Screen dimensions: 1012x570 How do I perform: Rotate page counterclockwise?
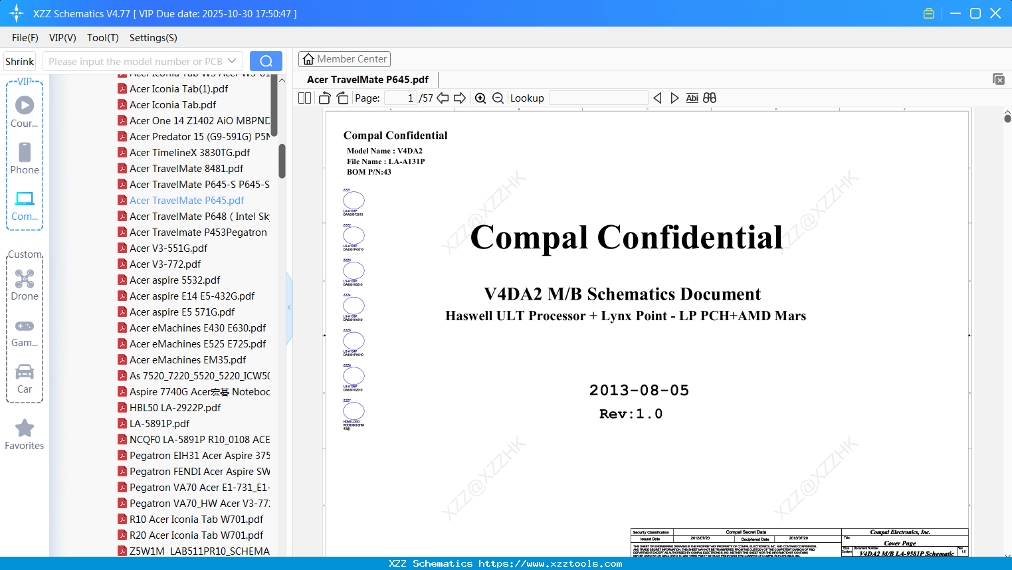pos(325,98)
